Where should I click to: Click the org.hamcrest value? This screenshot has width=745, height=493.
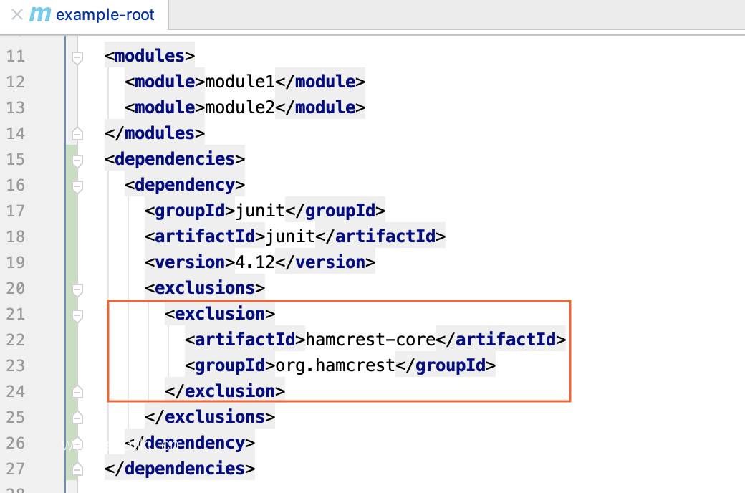335,365
